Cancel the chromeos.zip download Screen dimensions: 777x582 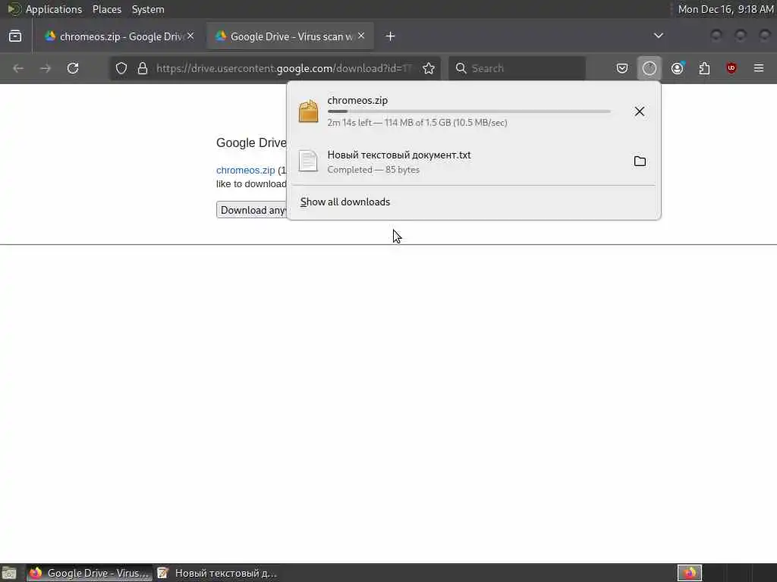click(639, 111)
